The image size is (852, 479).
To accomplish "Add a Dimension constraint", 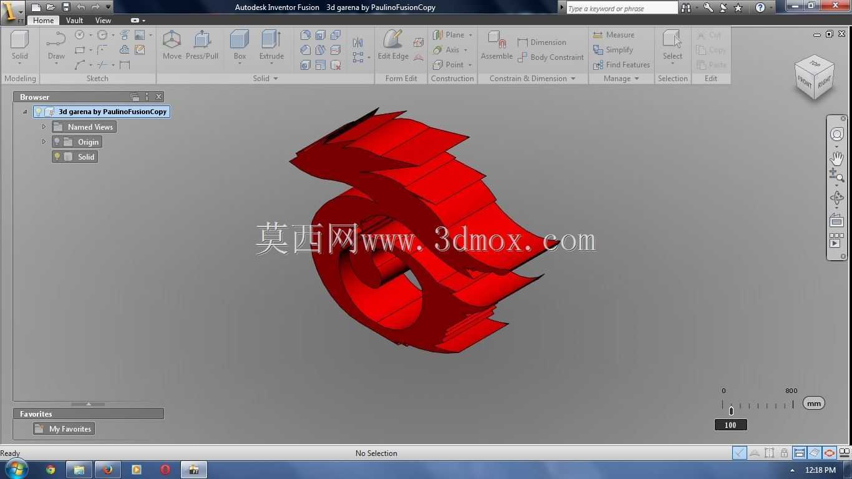I will coord(541,42).
